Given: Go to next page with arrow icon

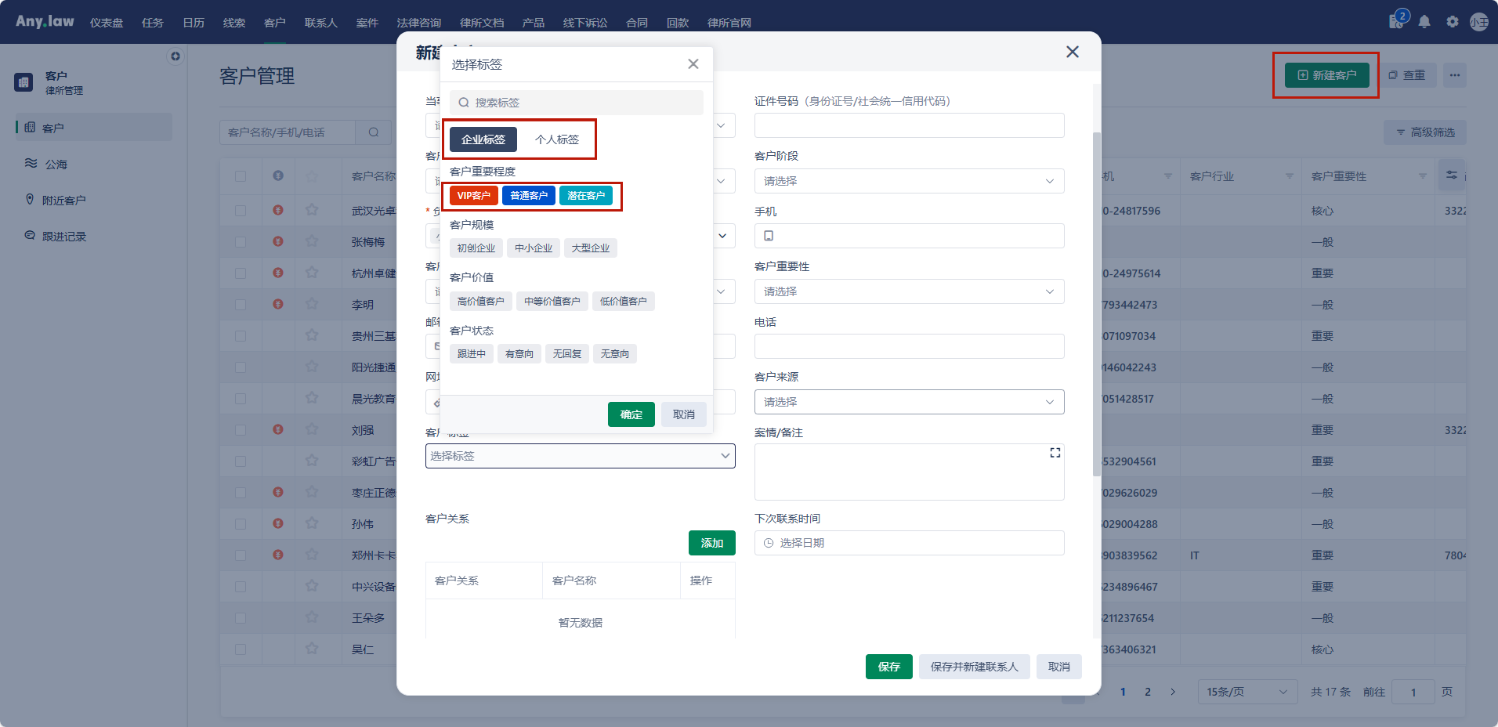Looking at the screenshot, I should click(x=1173, y=692).
